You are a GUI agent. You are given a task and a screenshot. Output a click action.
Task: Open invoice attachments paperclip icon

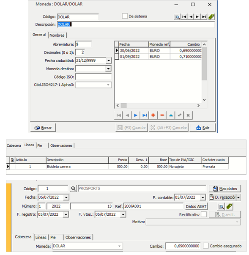tap(229, 206)
